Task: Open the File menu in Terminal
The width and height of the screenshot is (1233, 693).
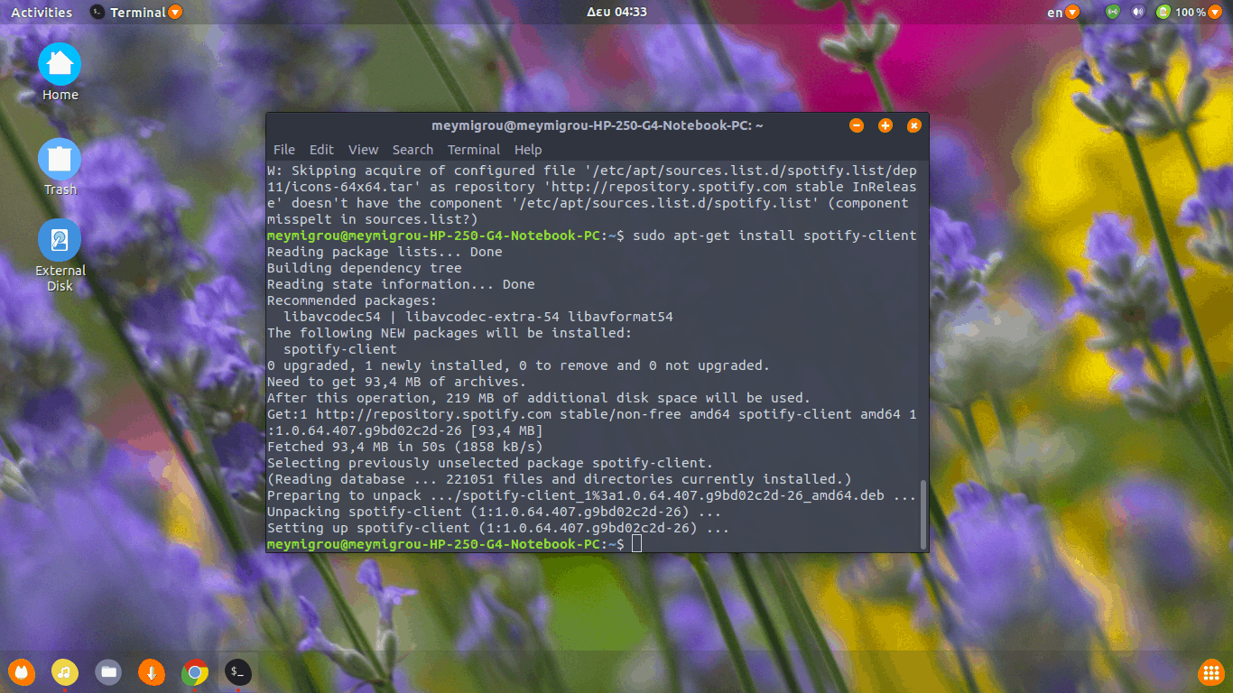Action: pos(284,150)
